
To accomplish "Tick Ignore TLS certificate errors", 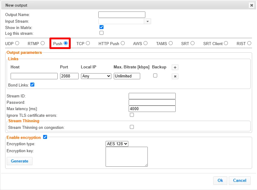I will 132,115.
